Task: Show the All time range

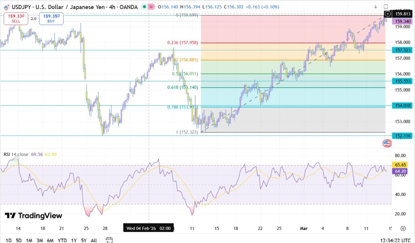Action: coord(94,240)
